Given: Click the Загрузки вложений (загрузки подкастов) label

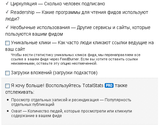Looking at the screenshot, I should pyautogui.click(x=54, y=73).
